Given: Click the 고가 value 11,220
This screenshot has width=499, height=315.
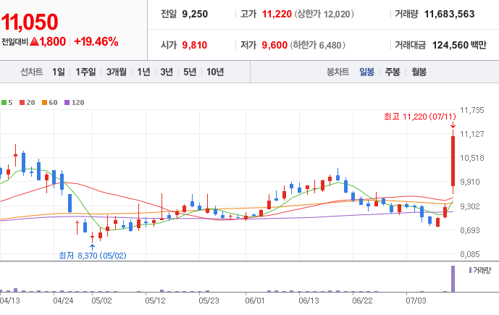Looking at the screenshot, I should click(277, 14).
